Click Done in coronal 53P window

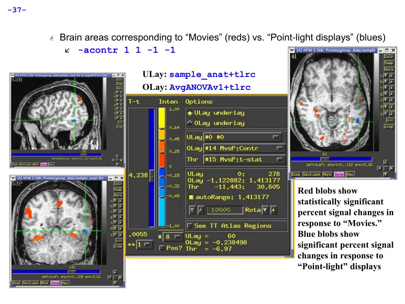[x=55, y=283]
